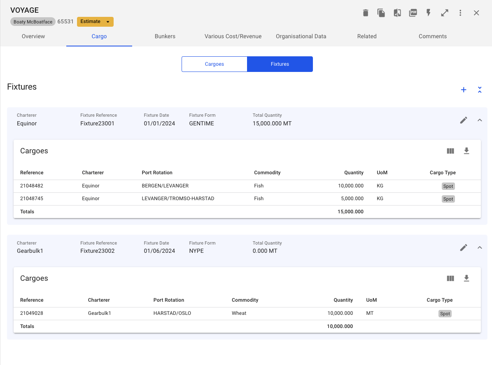This screenshot has height=365, width=492.
Task: Switch view to Cargoes toggle
Action: [215, 64]
